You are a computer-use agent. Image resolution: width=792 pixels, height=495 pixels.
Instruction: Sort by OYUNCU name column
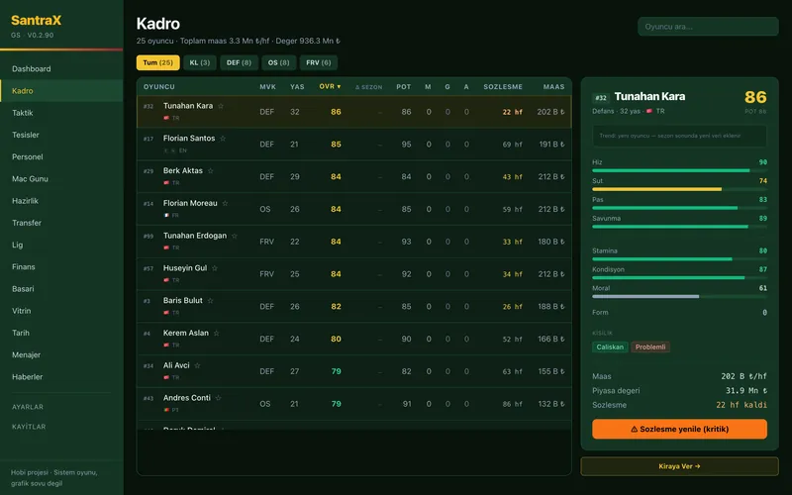point(159,87)
